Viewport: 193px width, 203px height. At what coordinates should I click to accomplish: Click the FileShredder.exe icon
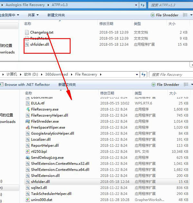pyautogui.click(x=28, y=122)
